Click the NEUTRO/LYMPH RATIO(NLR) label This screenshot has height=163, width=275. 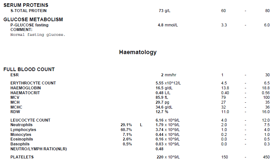(39, 149)
